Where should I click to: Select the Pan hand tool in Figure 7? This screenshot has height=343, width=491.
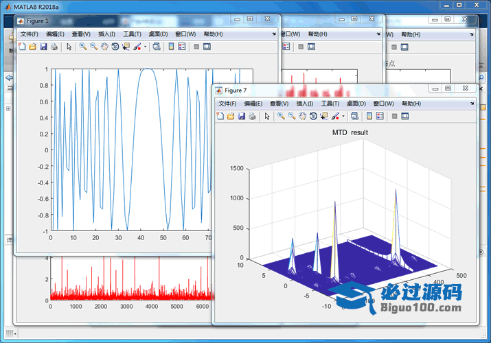(x=302, y=116)
